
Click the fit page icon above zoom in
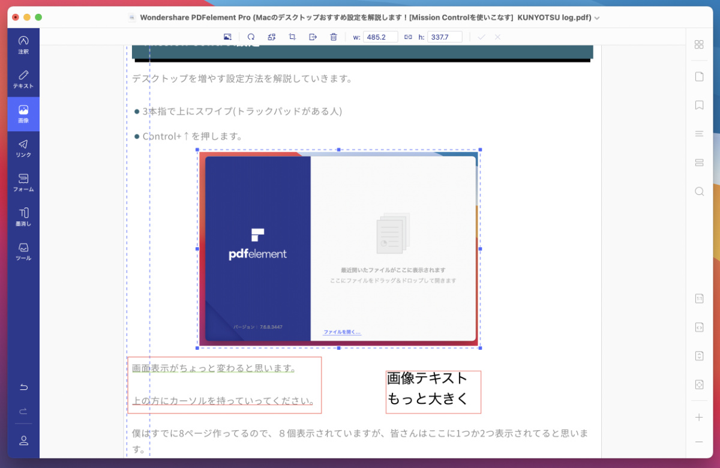click(x=699, y=384)
